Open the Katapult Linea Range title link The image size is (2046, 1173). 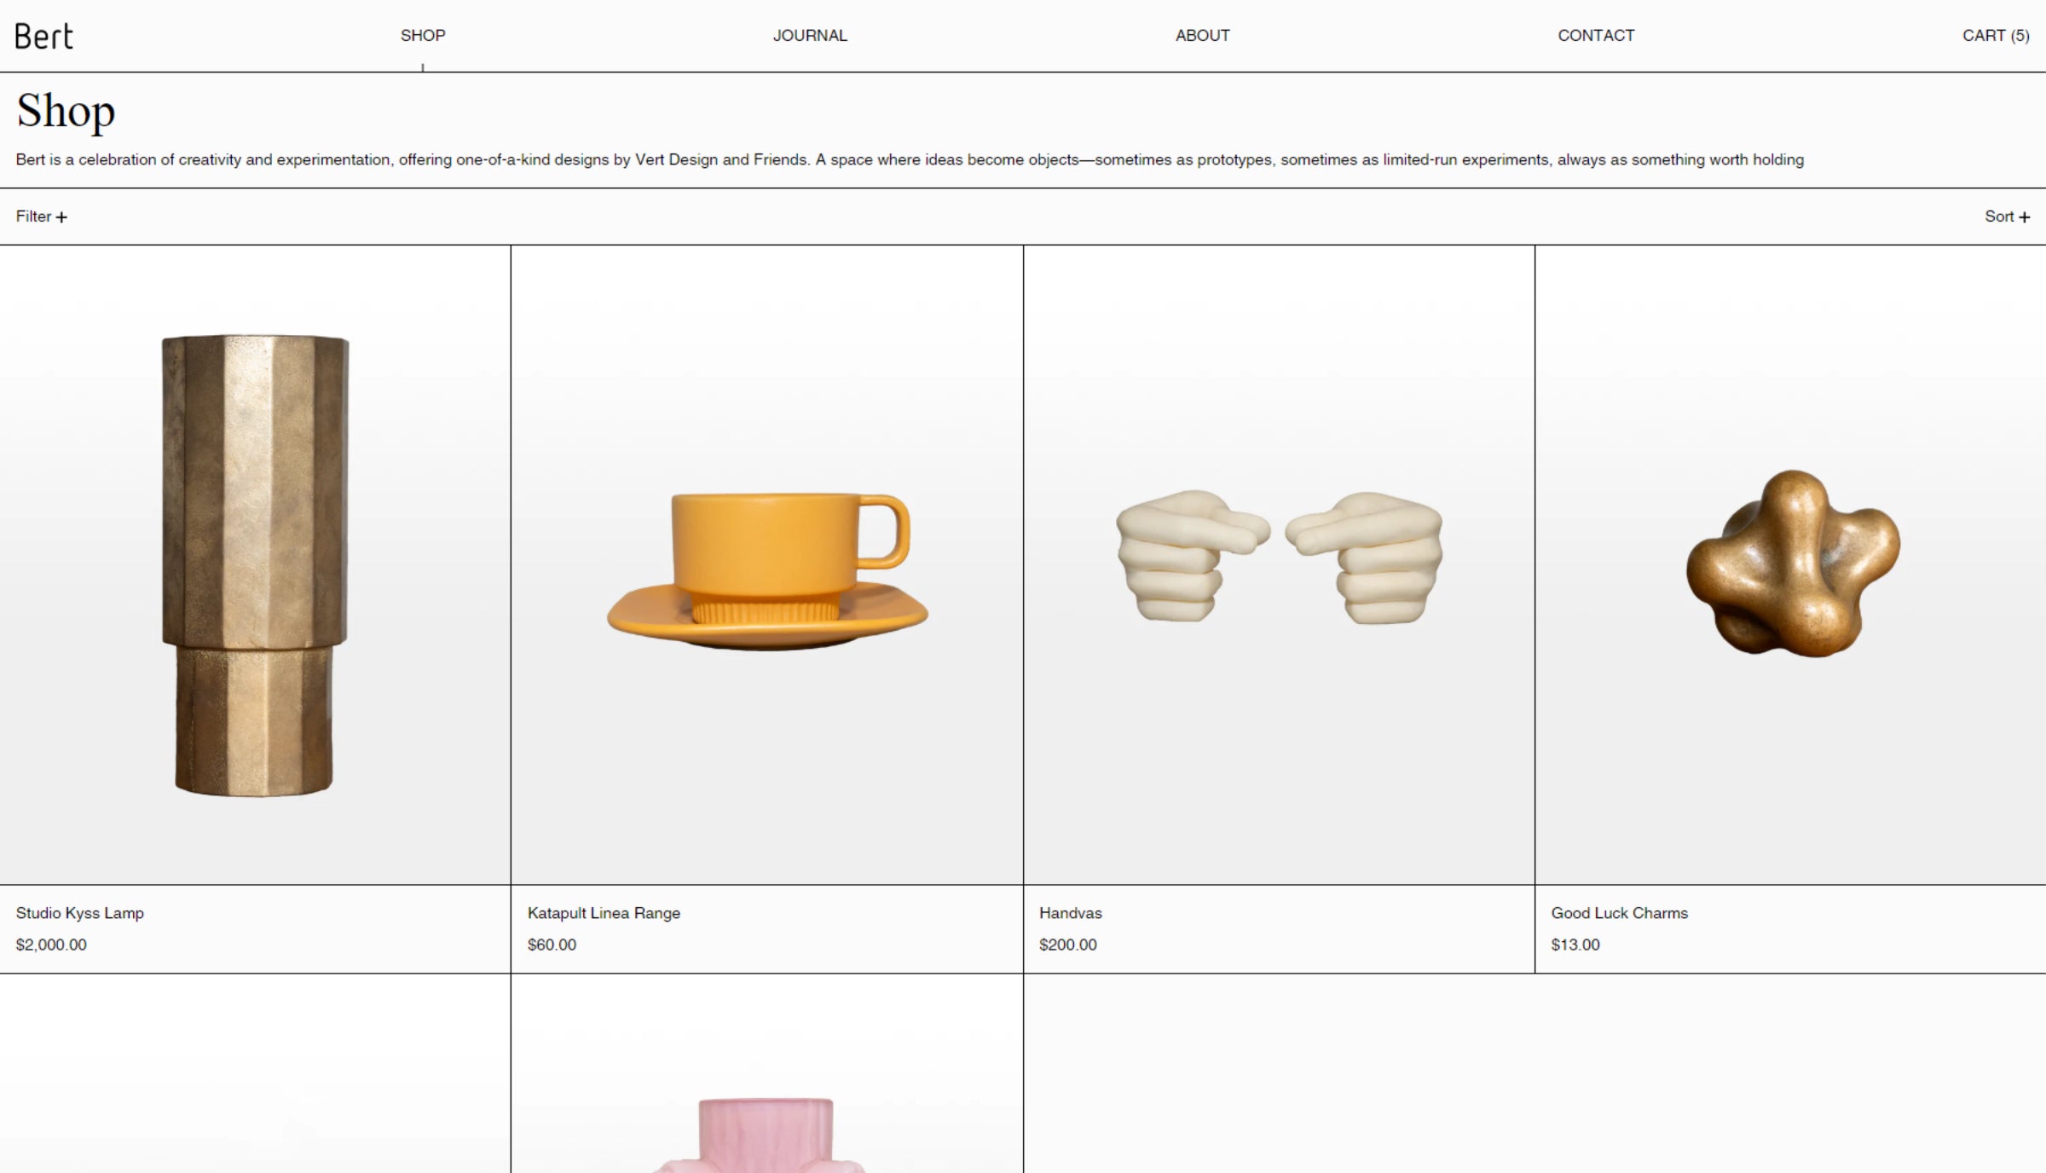click(x=604, y=913)
